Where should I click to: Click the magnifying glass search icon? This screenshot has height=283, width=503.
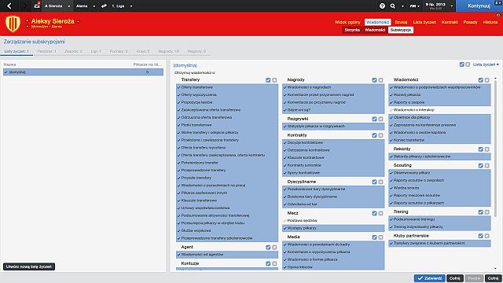pos(393,6)
